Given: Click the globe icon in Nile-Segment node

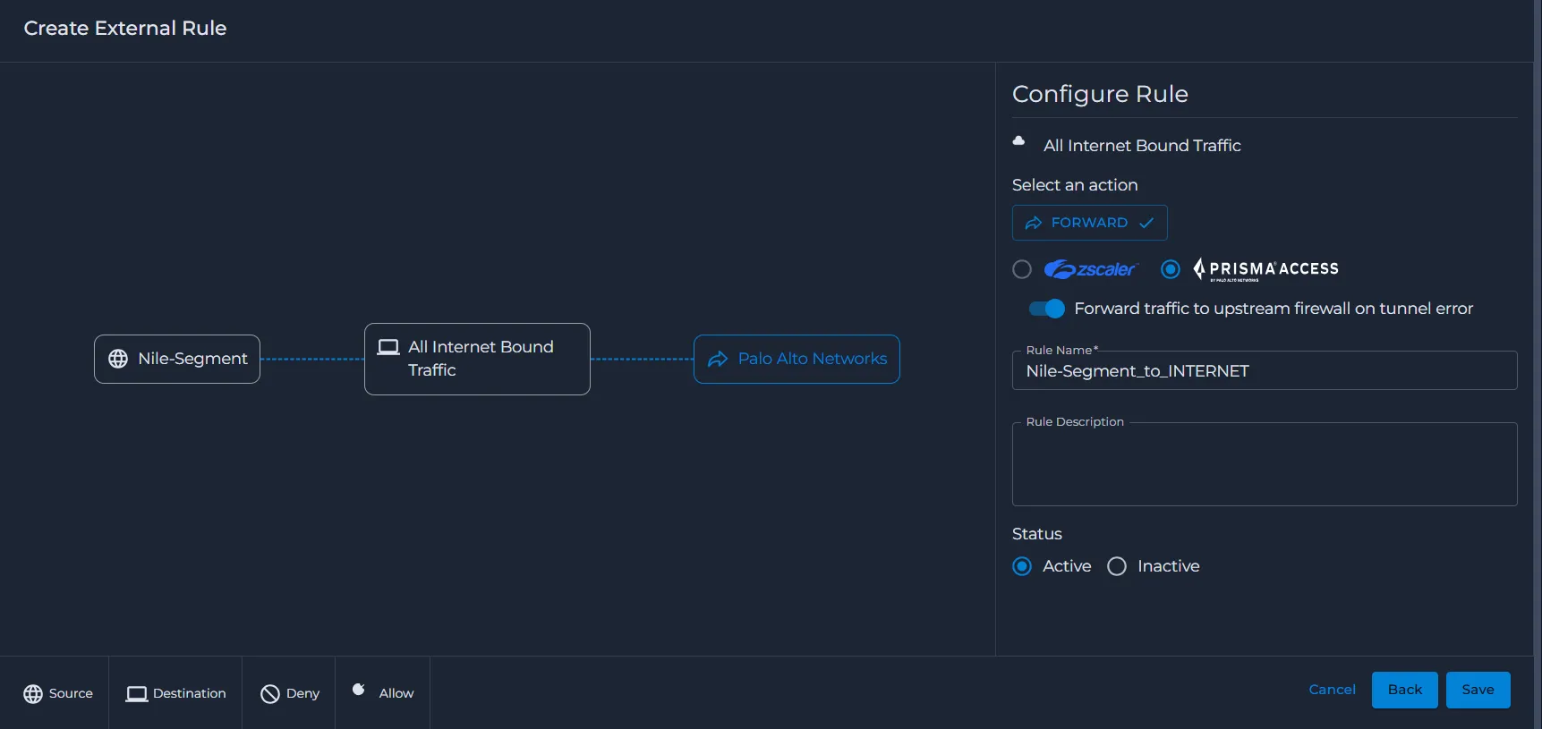Looking at the screenshot, I should click(x=118, y=359).
